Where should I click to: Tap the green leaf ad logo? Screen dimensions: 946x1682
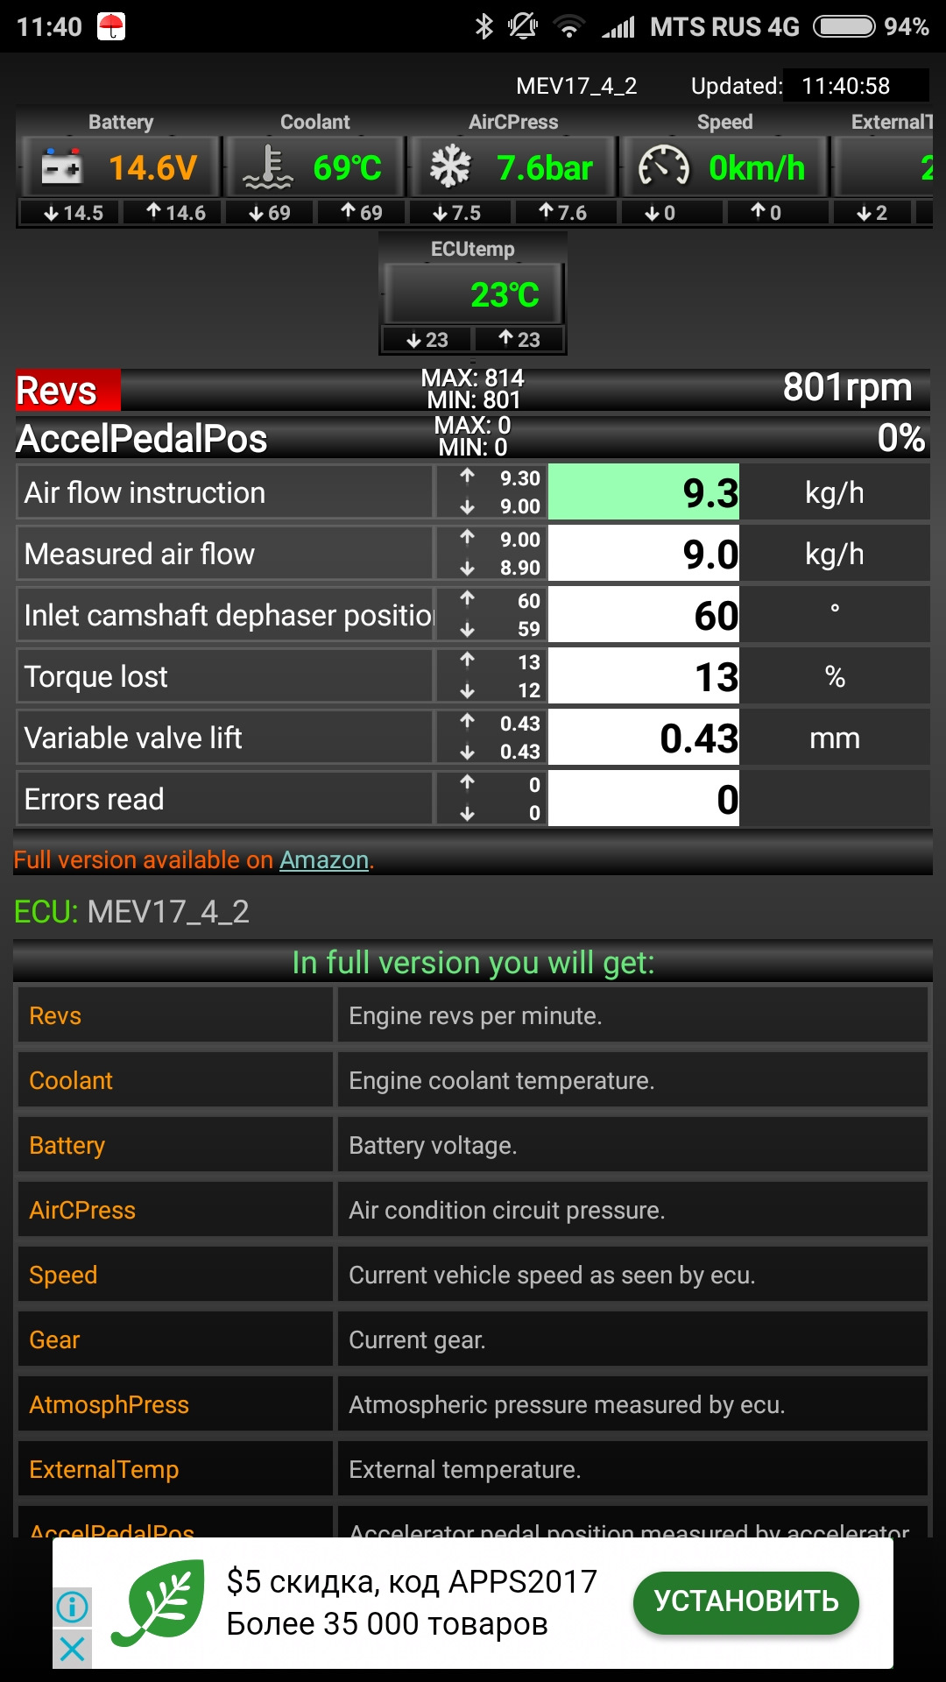(x=159, y=1602)
